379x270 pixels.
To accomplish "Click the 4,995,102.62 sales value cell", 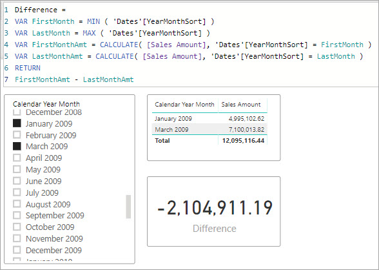I will pyautogui.click(x=246, y=118).
